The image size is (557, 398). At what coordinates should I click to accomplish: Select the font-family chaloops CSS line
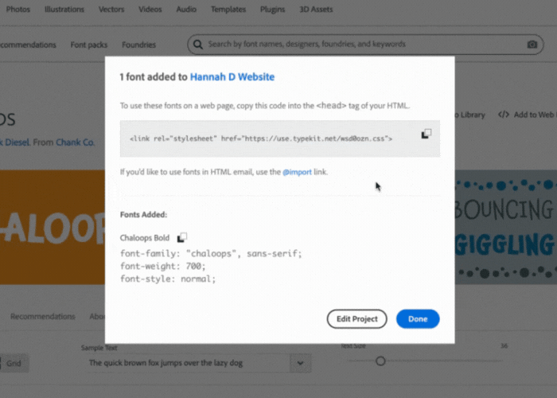pos(211,254)
